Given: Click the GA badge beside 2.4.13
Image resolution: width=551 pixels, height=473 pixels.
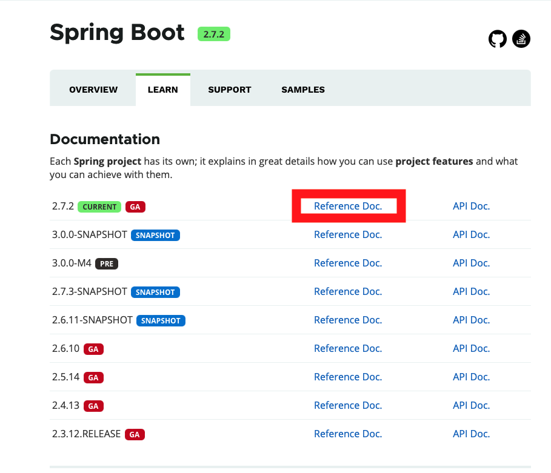Looking at the screenshot, I should pos(93,406).
